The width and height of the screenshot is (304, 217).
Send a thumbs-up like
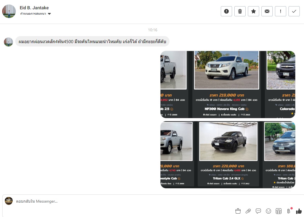point(299,211)
